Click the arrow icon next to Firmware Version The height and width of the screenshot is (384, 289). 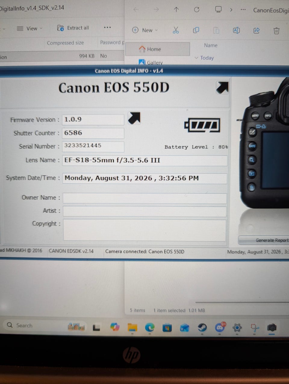134,118
